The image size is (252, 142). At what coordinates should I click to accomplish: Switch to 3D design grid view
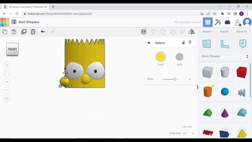pos(208,22)
